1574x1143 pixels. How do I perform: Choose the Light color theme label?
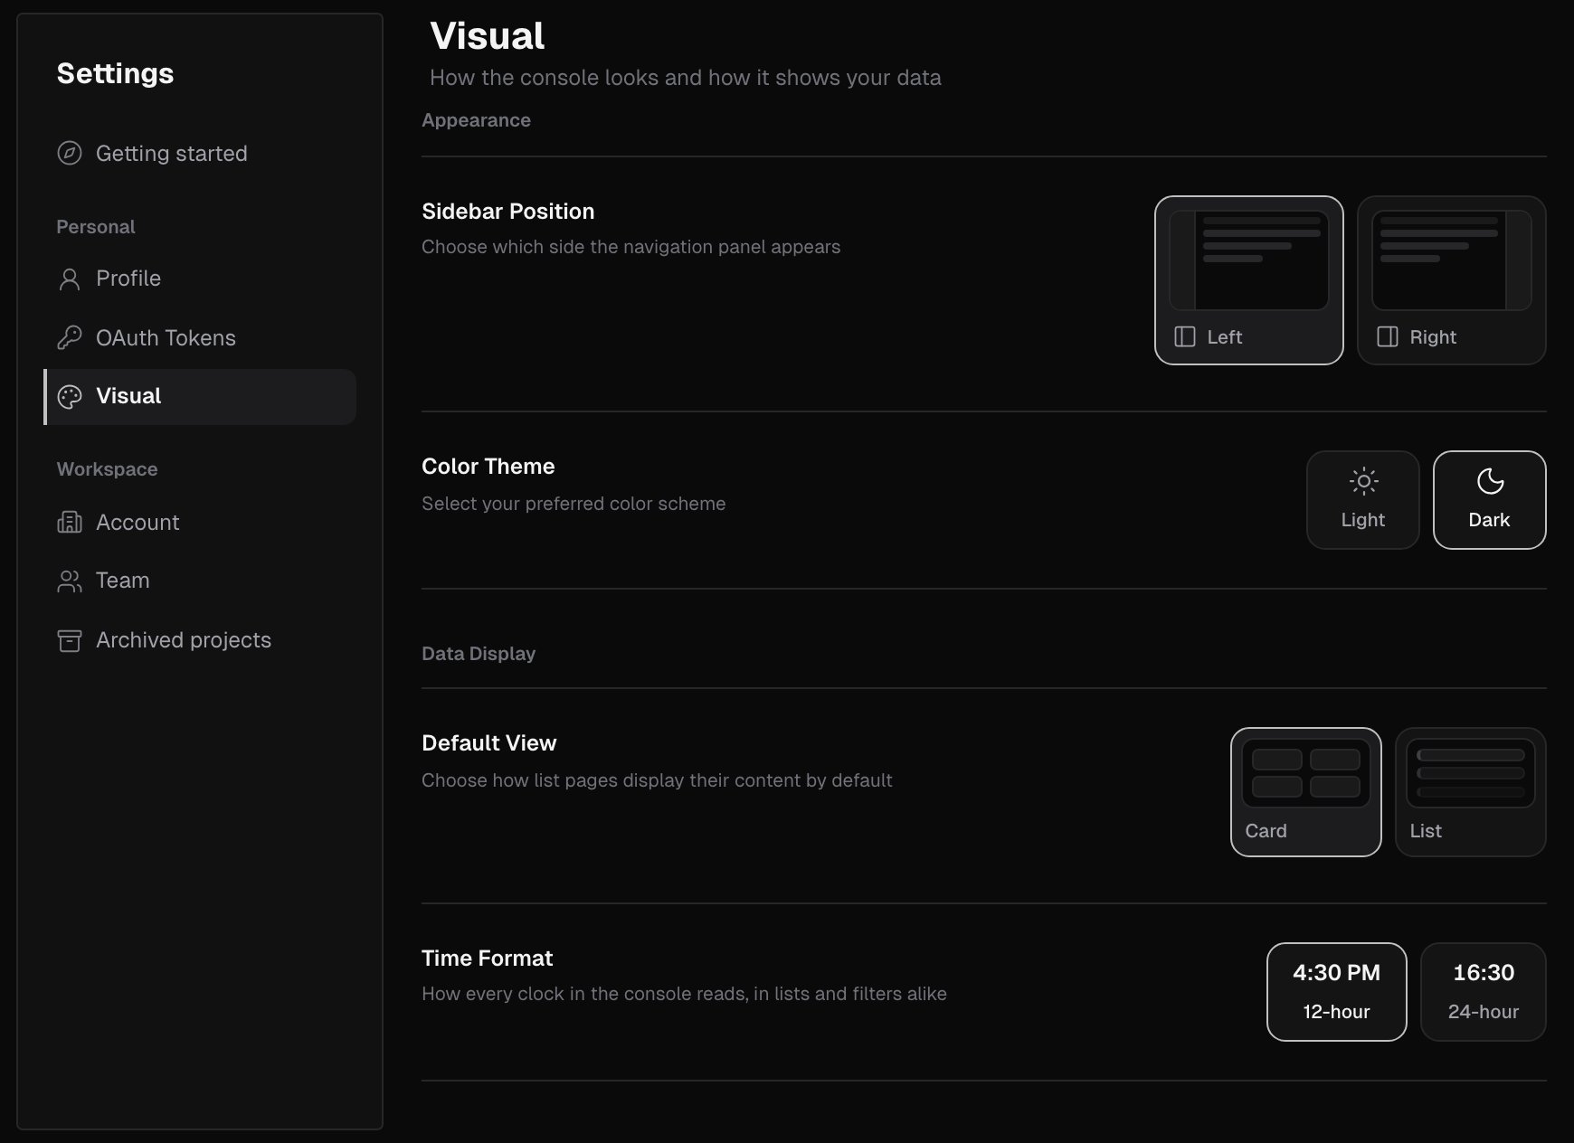click(1363, 520)
